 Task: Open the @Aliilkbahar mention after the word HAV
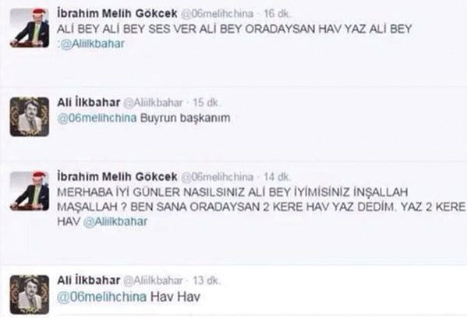tap(115, 222)
